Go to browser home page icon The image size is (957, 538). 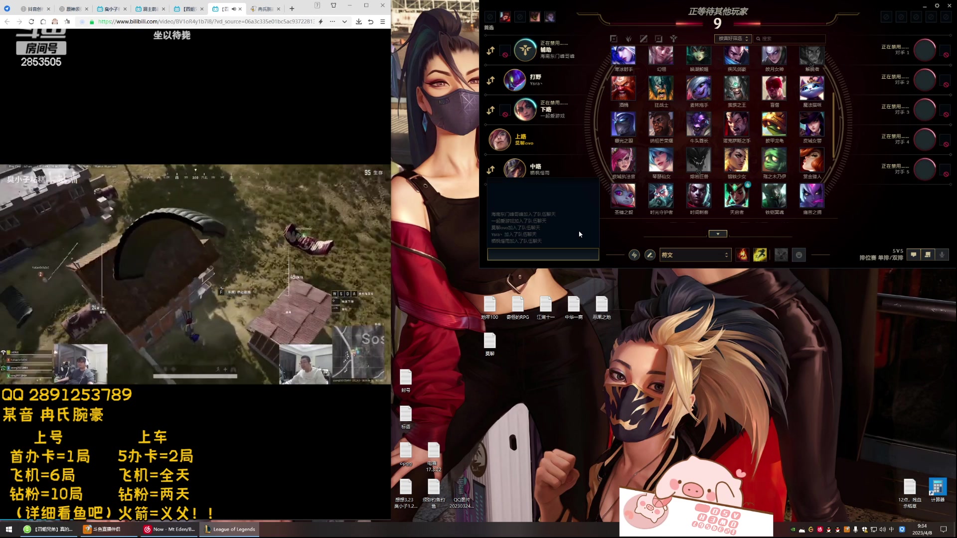[43, 21]
